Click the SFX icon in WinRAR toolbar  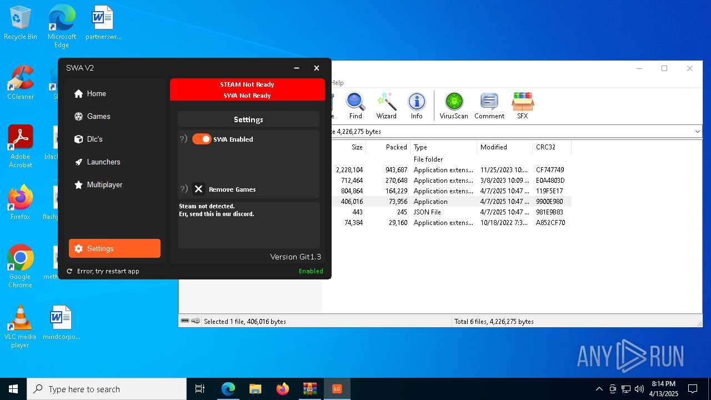click(x=523, y=106)
